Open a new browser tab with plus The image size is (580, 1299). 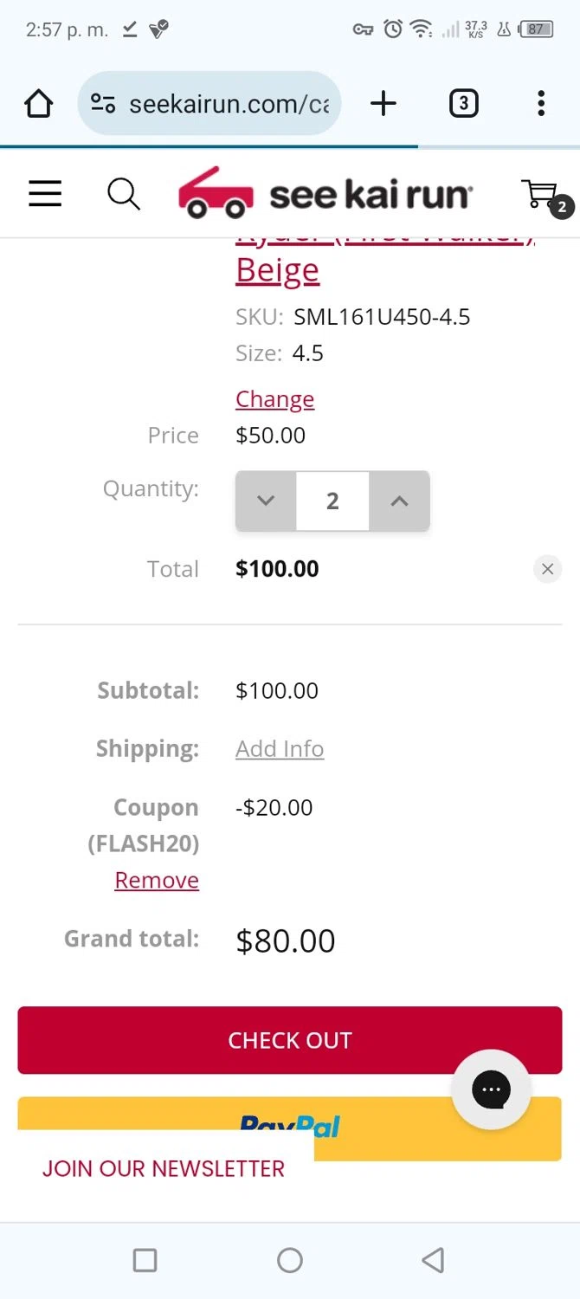click(x=383, y=104)
